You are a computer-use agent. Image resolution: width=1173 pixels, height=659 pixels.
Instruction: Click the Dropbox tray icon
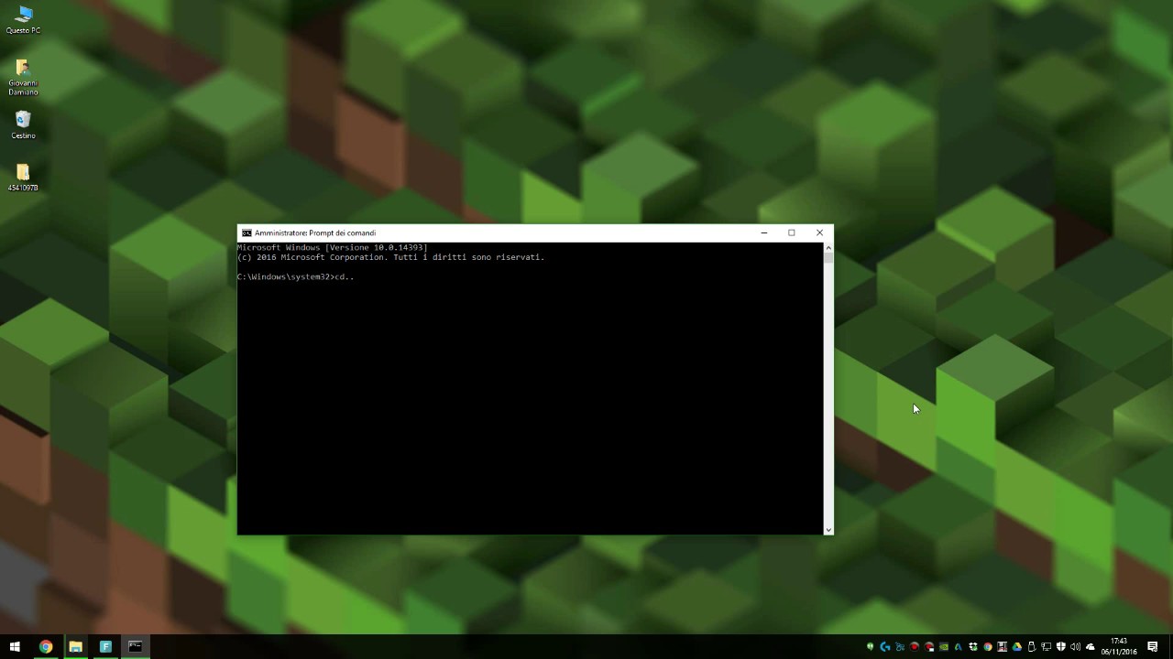click(973, 647)
